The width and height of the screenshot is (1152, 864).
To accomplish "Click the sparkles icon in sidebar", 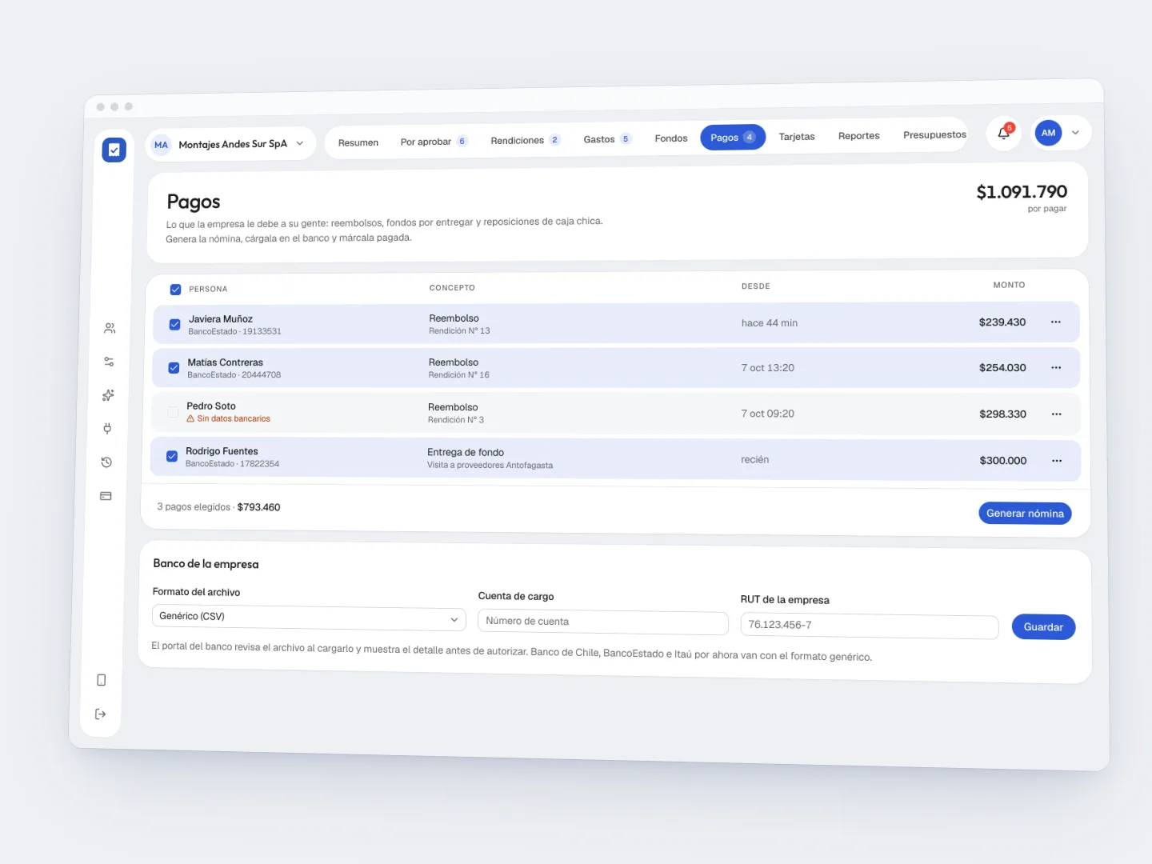I will pyautogui.click(x=108, y=395).
